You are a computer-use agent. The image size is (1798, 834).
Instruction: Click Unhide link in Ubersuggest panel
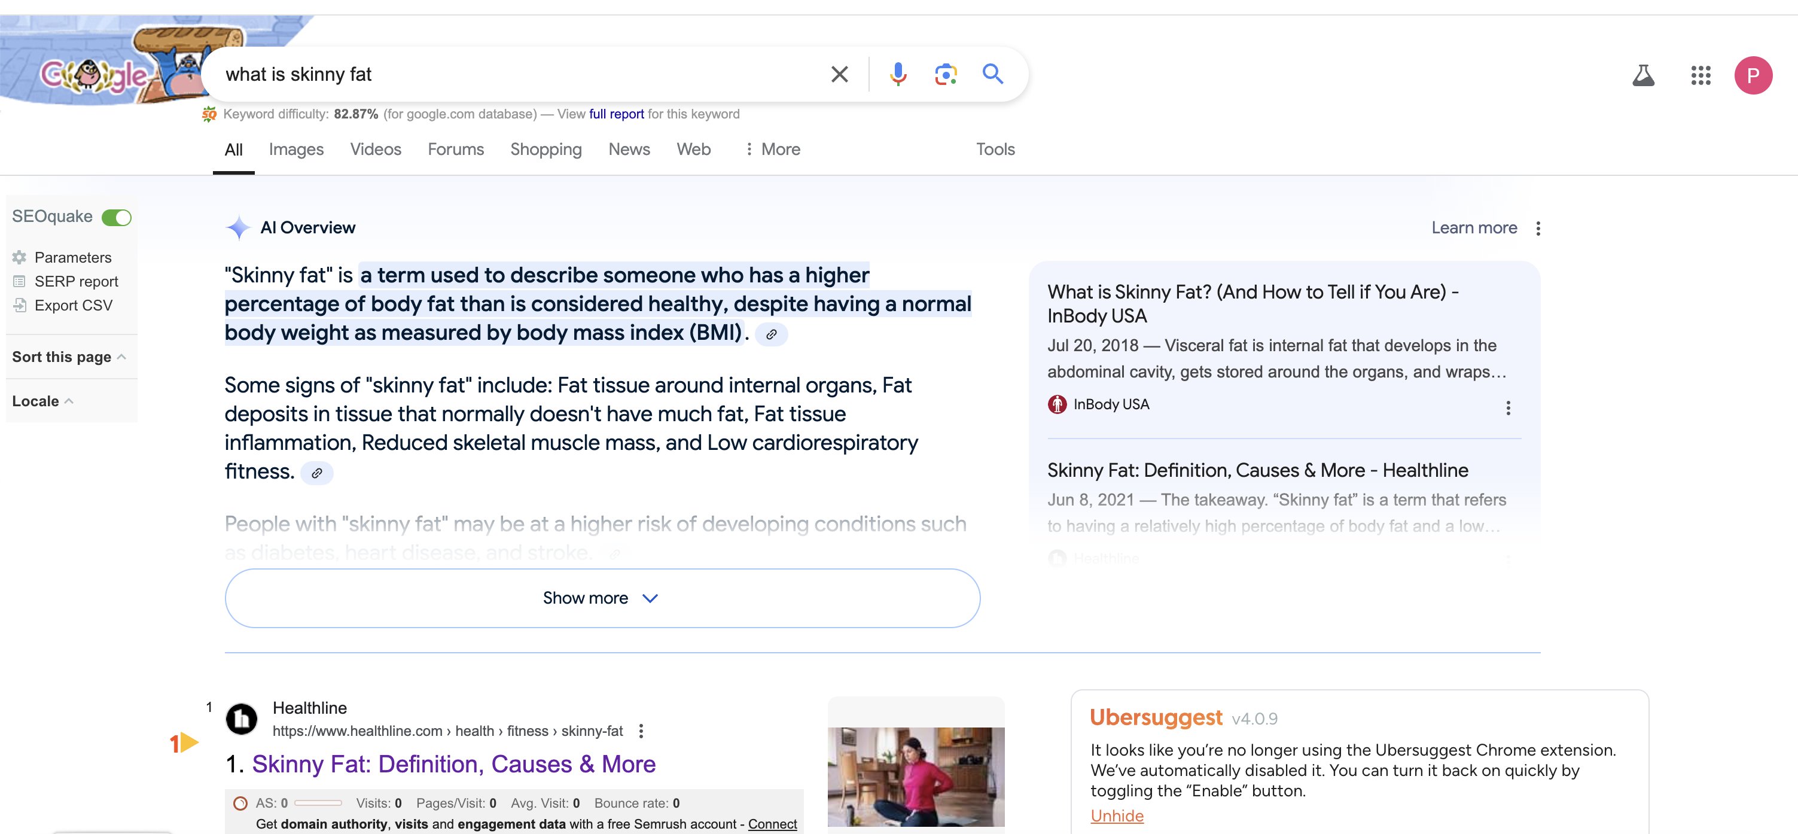click(x=1116, y=815)
